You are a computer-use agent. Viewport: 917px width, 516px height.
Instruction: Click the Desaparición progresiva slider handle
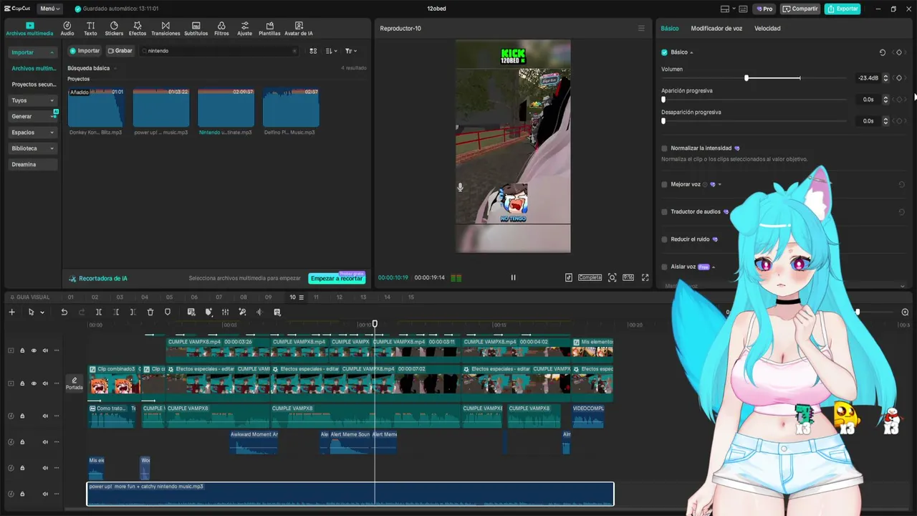tap(663, 121)
